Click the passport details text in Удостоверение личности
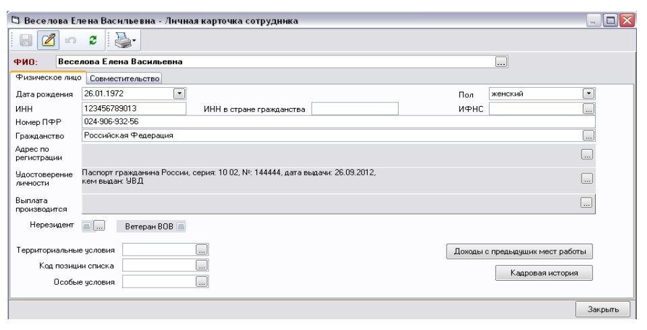This screenshot has width=647, height=330. 229,177
